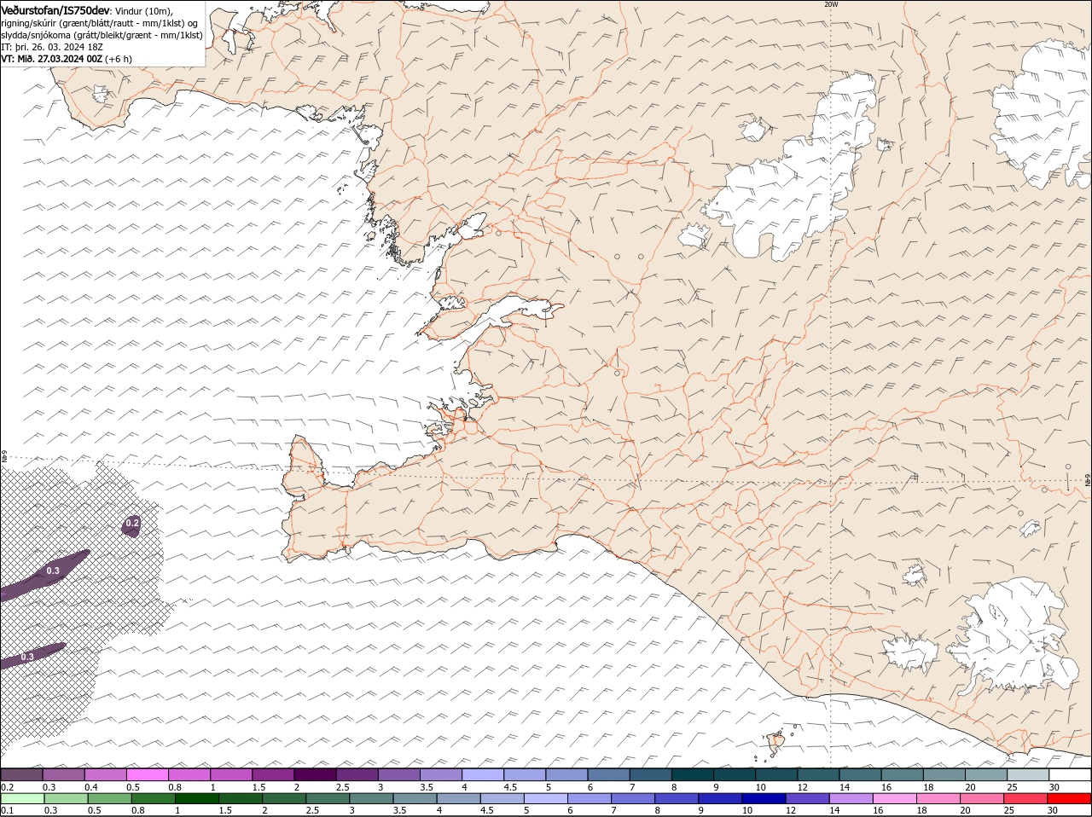The height and width of the screenshot is (817, 1092).
Task: Click the "0.2" label of the upper legend row
Action: click(x=7, y=786)
